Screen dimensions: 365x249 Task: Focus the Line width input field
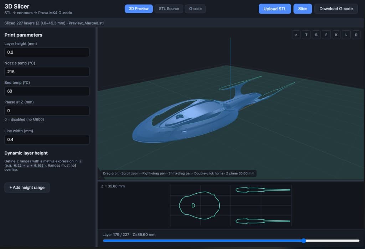click(47, 139)
